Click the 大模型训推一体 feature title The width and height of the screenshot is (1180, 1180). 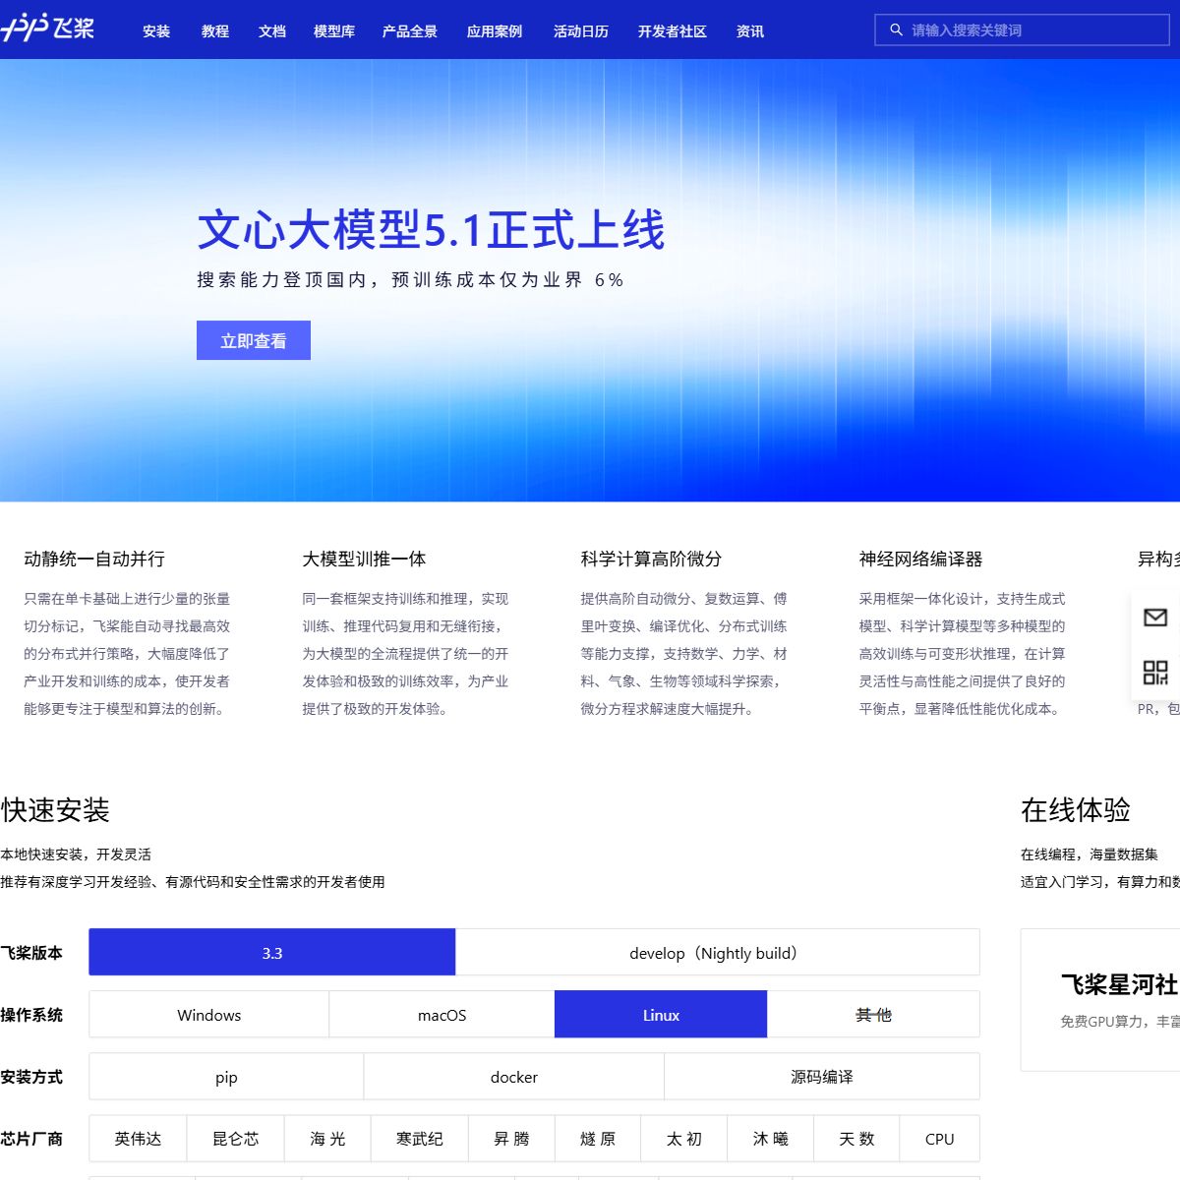[x=364, y=559]
